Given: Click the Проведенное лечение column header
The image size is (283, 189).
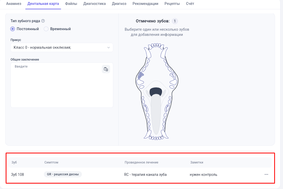Looking at the screenshot, I should point(141,162).
